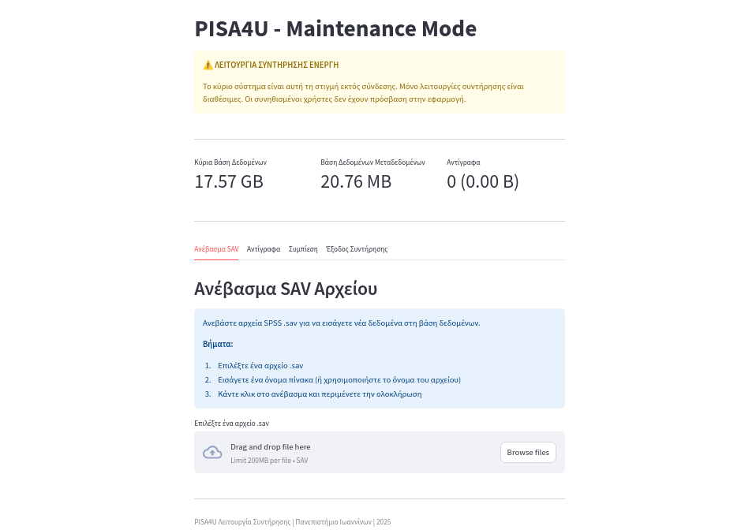The width and height of the screenshot is (756, 530).
Task: Click the Κύρια Βάση Δεδομένων label
Action: [230, 162]
